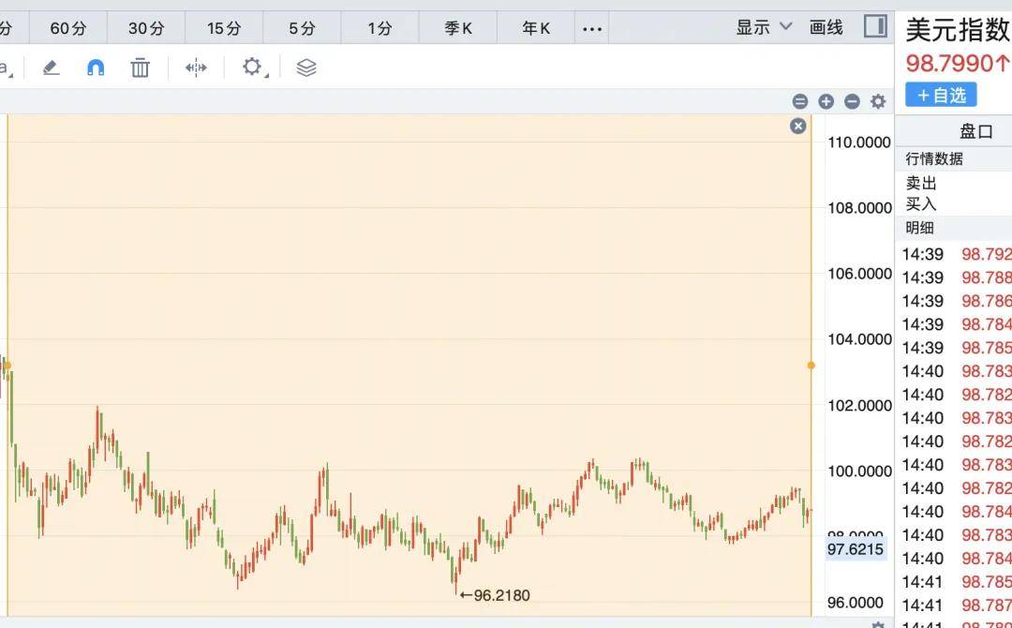Expand the 显示 dropdown menu
1012x628 pixels.
click(x=764, y=27)
